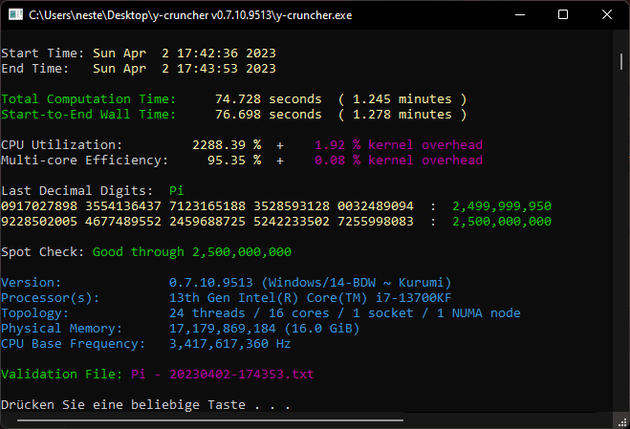This screenshot has width=630, height=429.
Task: Click digit group '5242233502'
Action: click(292, 221)
